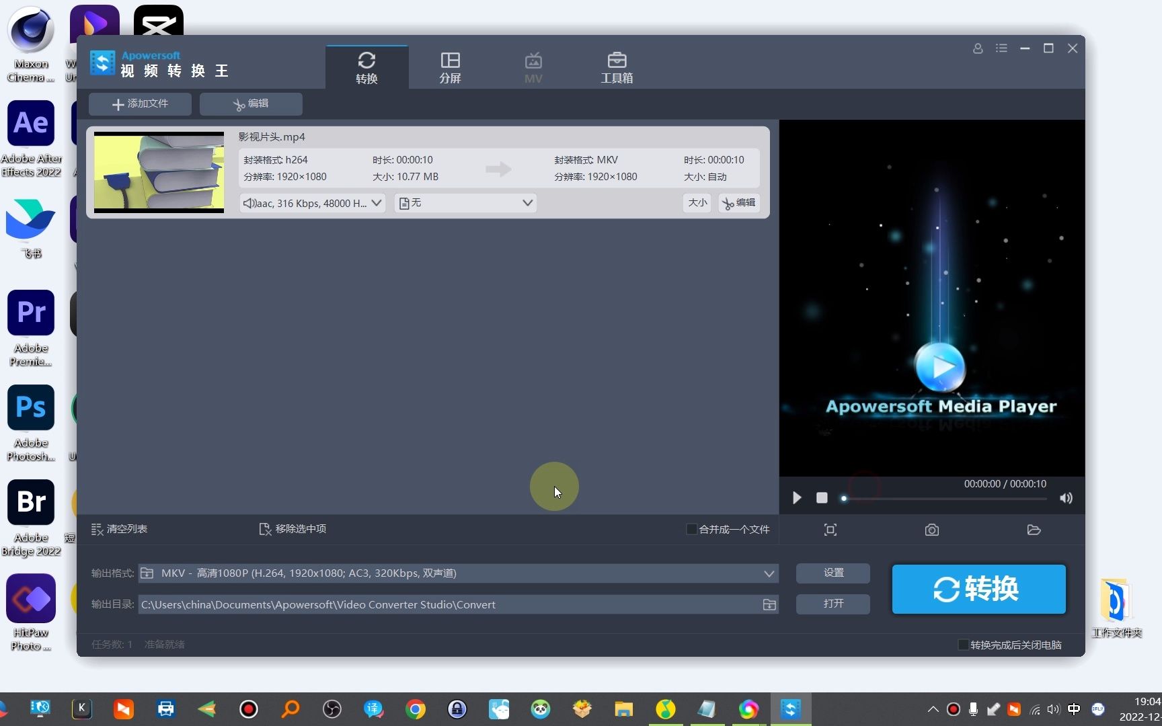1162x726 pixels.
Task: Click 移除选中项 to remove selected
Action: 293,529
